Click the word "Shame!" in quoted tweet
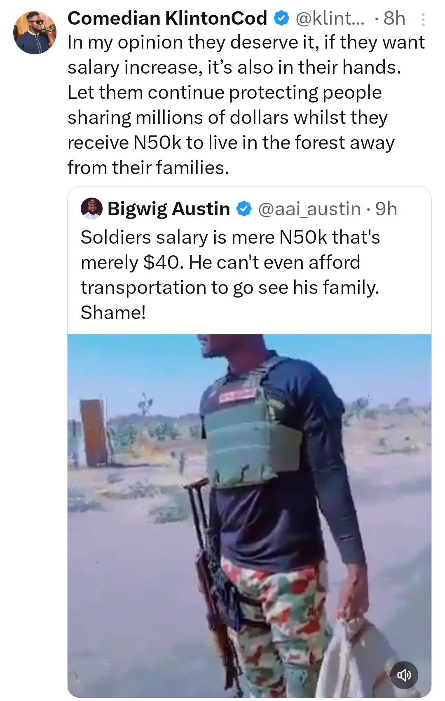Image resolution: width=445 pixels, height=701 pixels. [113, 313]
